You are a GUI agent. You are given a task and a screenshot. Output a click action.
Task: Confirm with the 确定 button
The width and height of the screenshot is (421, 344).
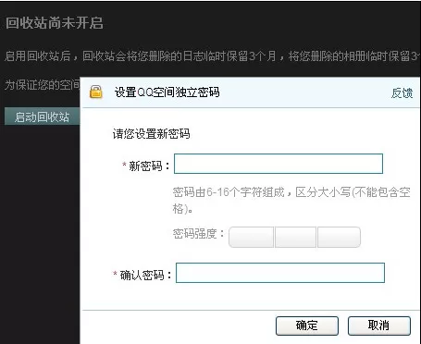[x=307, y=326]
